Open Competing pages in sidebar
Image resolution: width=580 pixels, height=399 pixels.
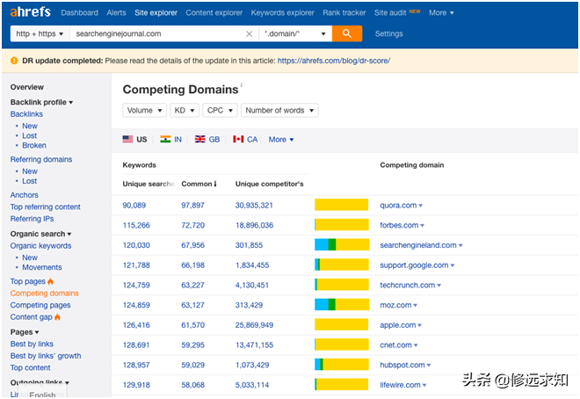pos(40,305)
